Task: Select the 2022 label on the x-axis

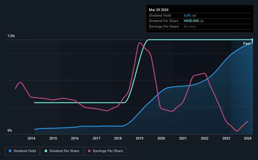Action: 205,138
